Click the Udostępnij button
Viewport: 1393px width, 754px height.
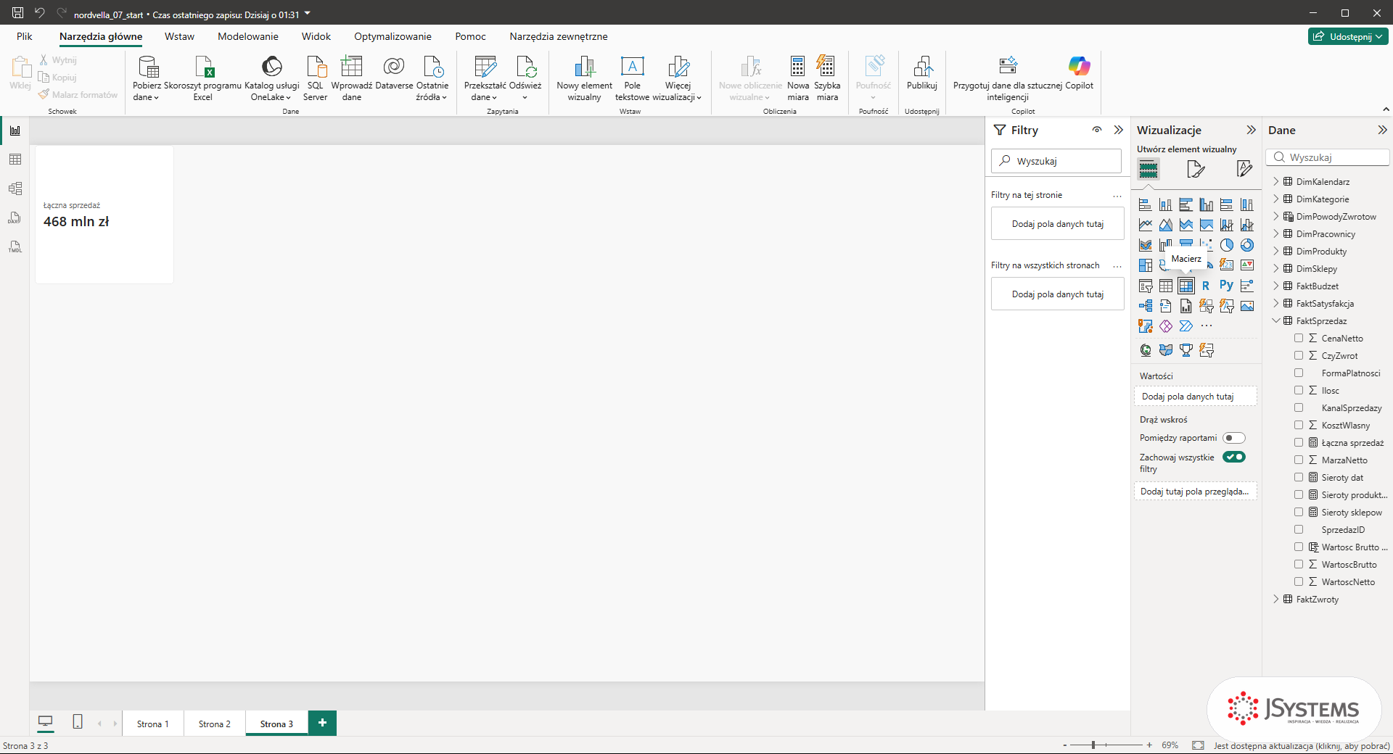pyautogui.click(x=1348, y=36)
